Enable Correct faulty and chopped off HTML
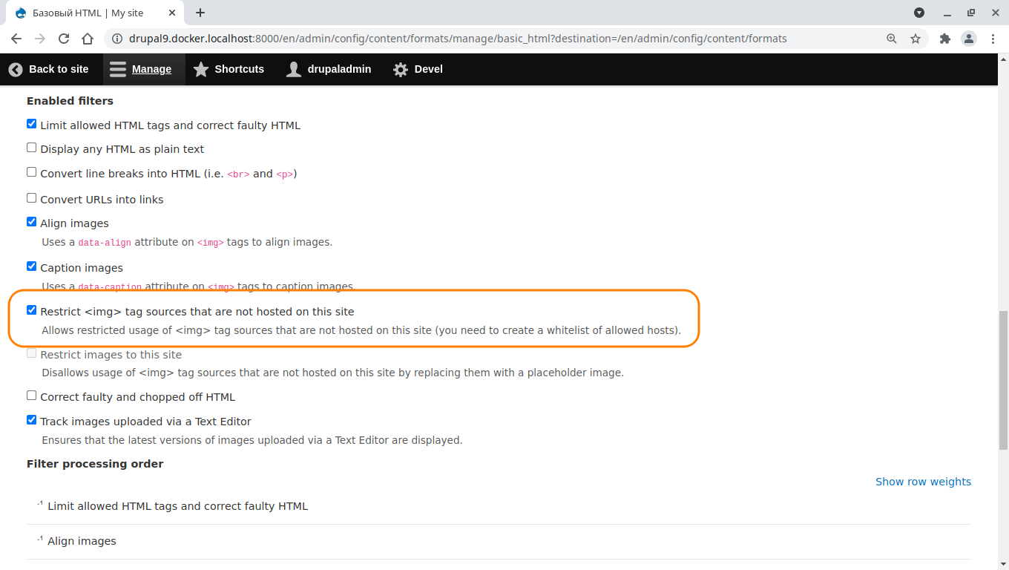The width and height of the screenshot is (1009, 570). pos(32,396)
